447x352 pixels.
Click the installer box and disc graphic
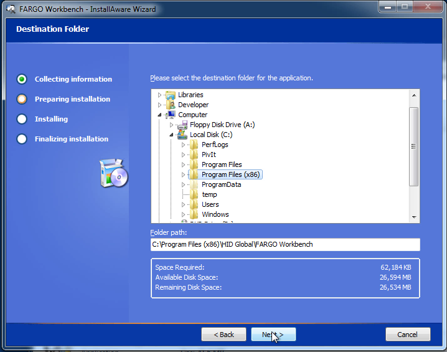113,173
